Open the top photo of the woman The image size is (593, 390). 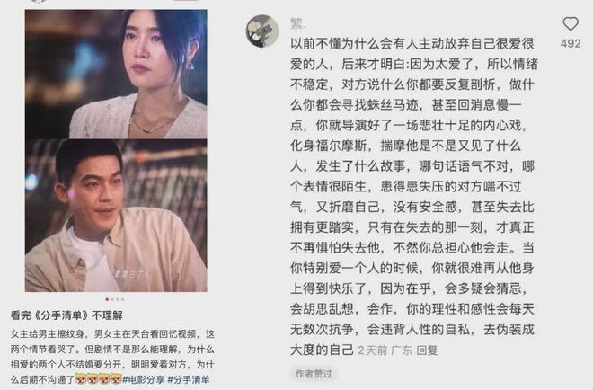point(116,74)
